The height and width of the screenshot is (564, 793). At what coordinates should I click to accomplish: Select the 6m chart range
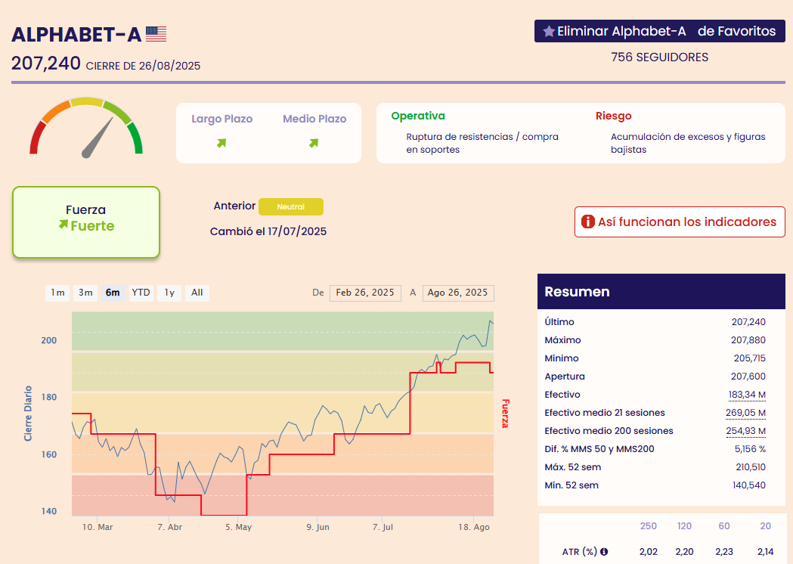(x=113, y=293)
